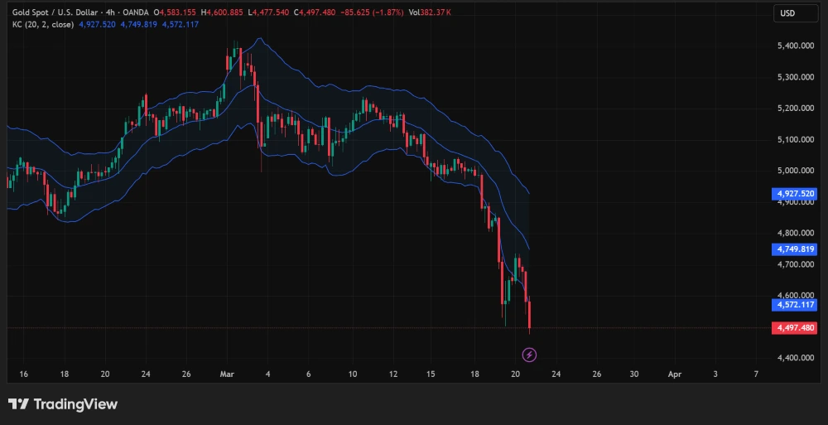
Task: Click the red 4,497.480 current price label
Action: click(795, 328)
